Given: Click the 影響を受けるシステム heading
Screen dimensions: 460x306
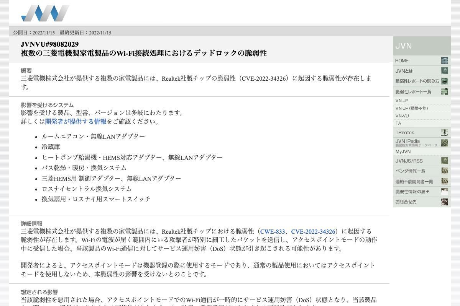Looking at the screenshot, I should (x=47, y=105).
